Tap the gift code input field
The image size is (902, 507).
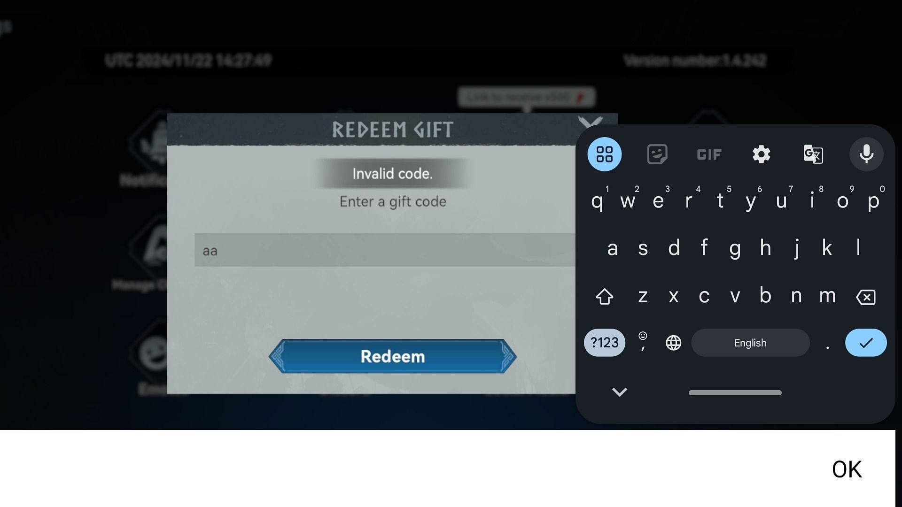392,249
